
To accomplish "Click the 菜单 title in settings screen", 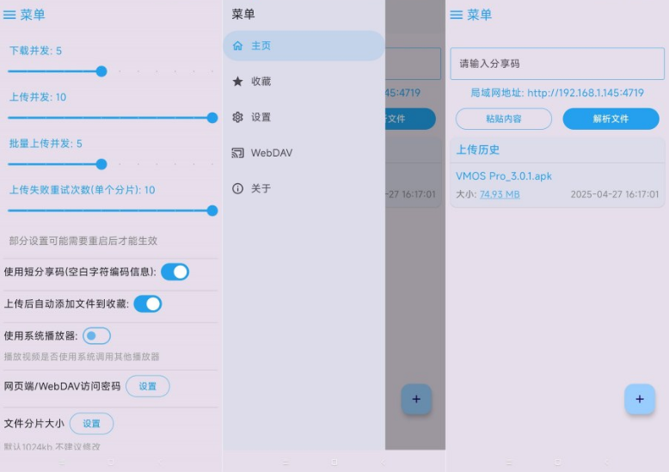I will coord(33,15).
